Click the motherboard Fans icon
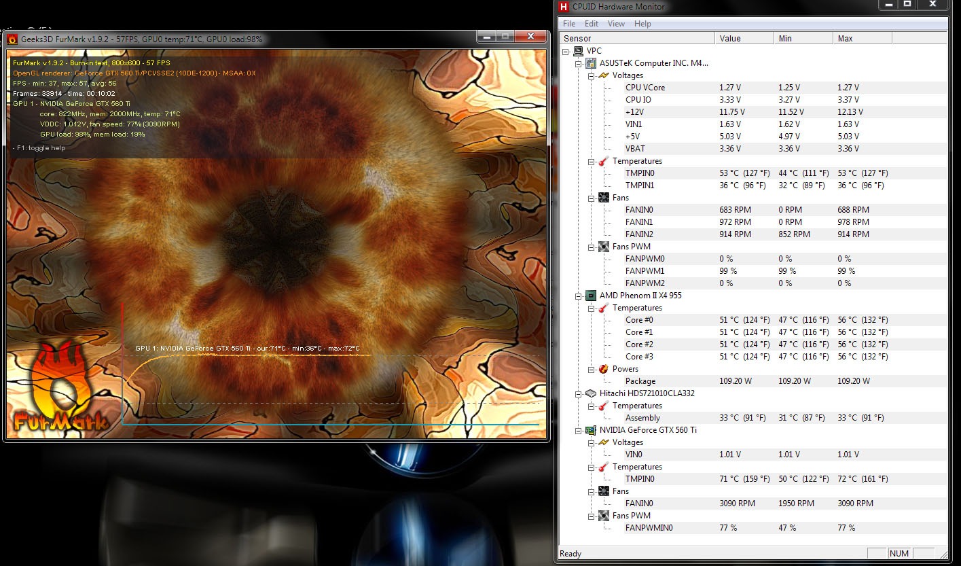This screenshot has height=566, width=961. pyautogui.click(x=603, y=198)
